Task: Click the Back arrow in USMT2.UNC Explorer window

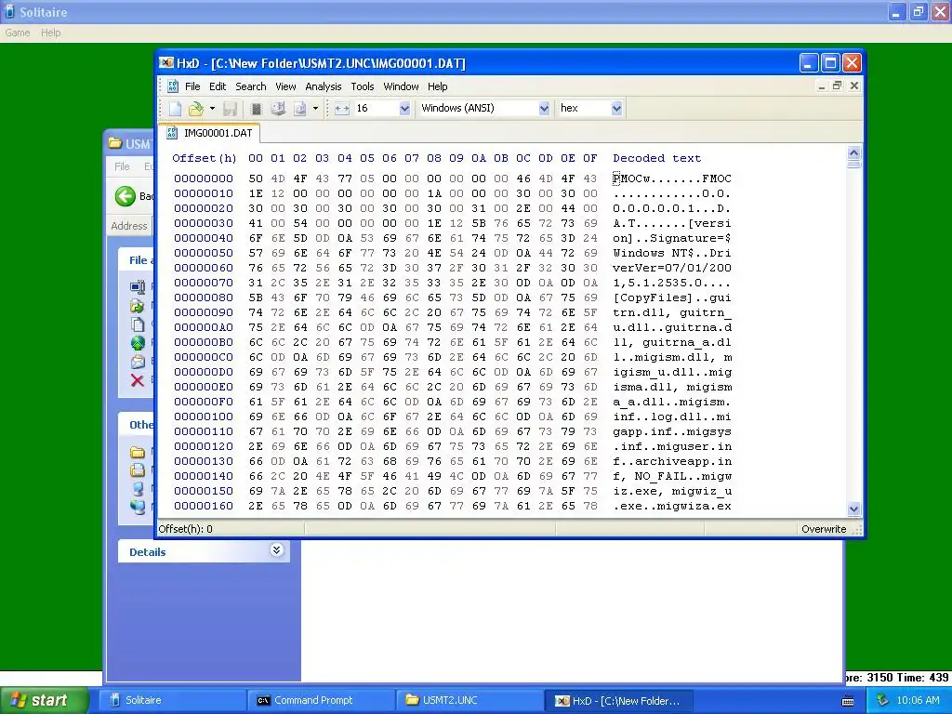Action: 126,196
